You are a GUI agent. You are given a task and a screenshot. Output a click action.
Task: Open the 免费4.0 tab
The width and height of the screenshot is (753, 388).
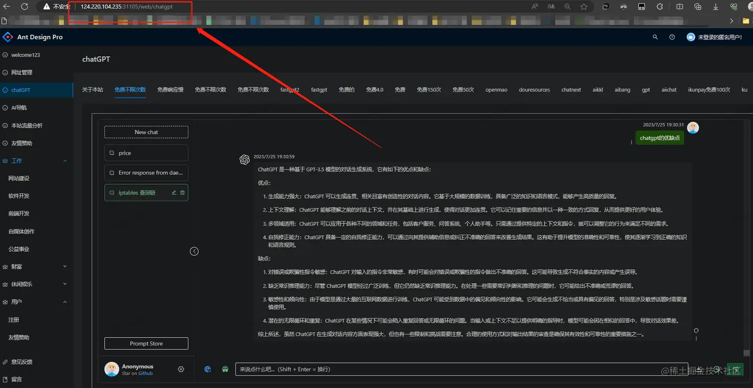(x=375, y=90)
